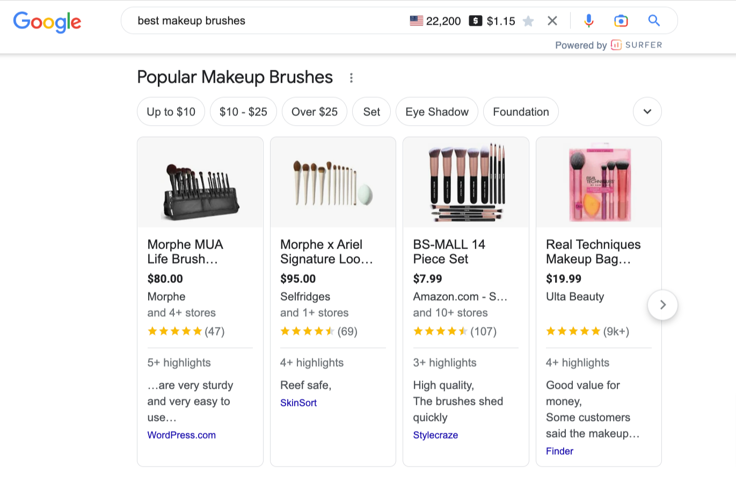Toggle the 'Up to $10' price filter

point(171,112)
